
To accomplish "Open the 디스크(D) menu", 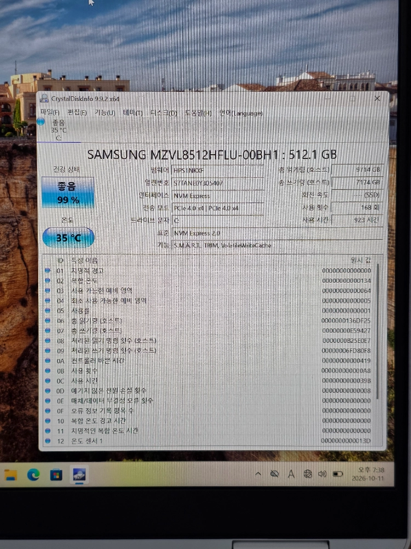I will tap(163, 113).
